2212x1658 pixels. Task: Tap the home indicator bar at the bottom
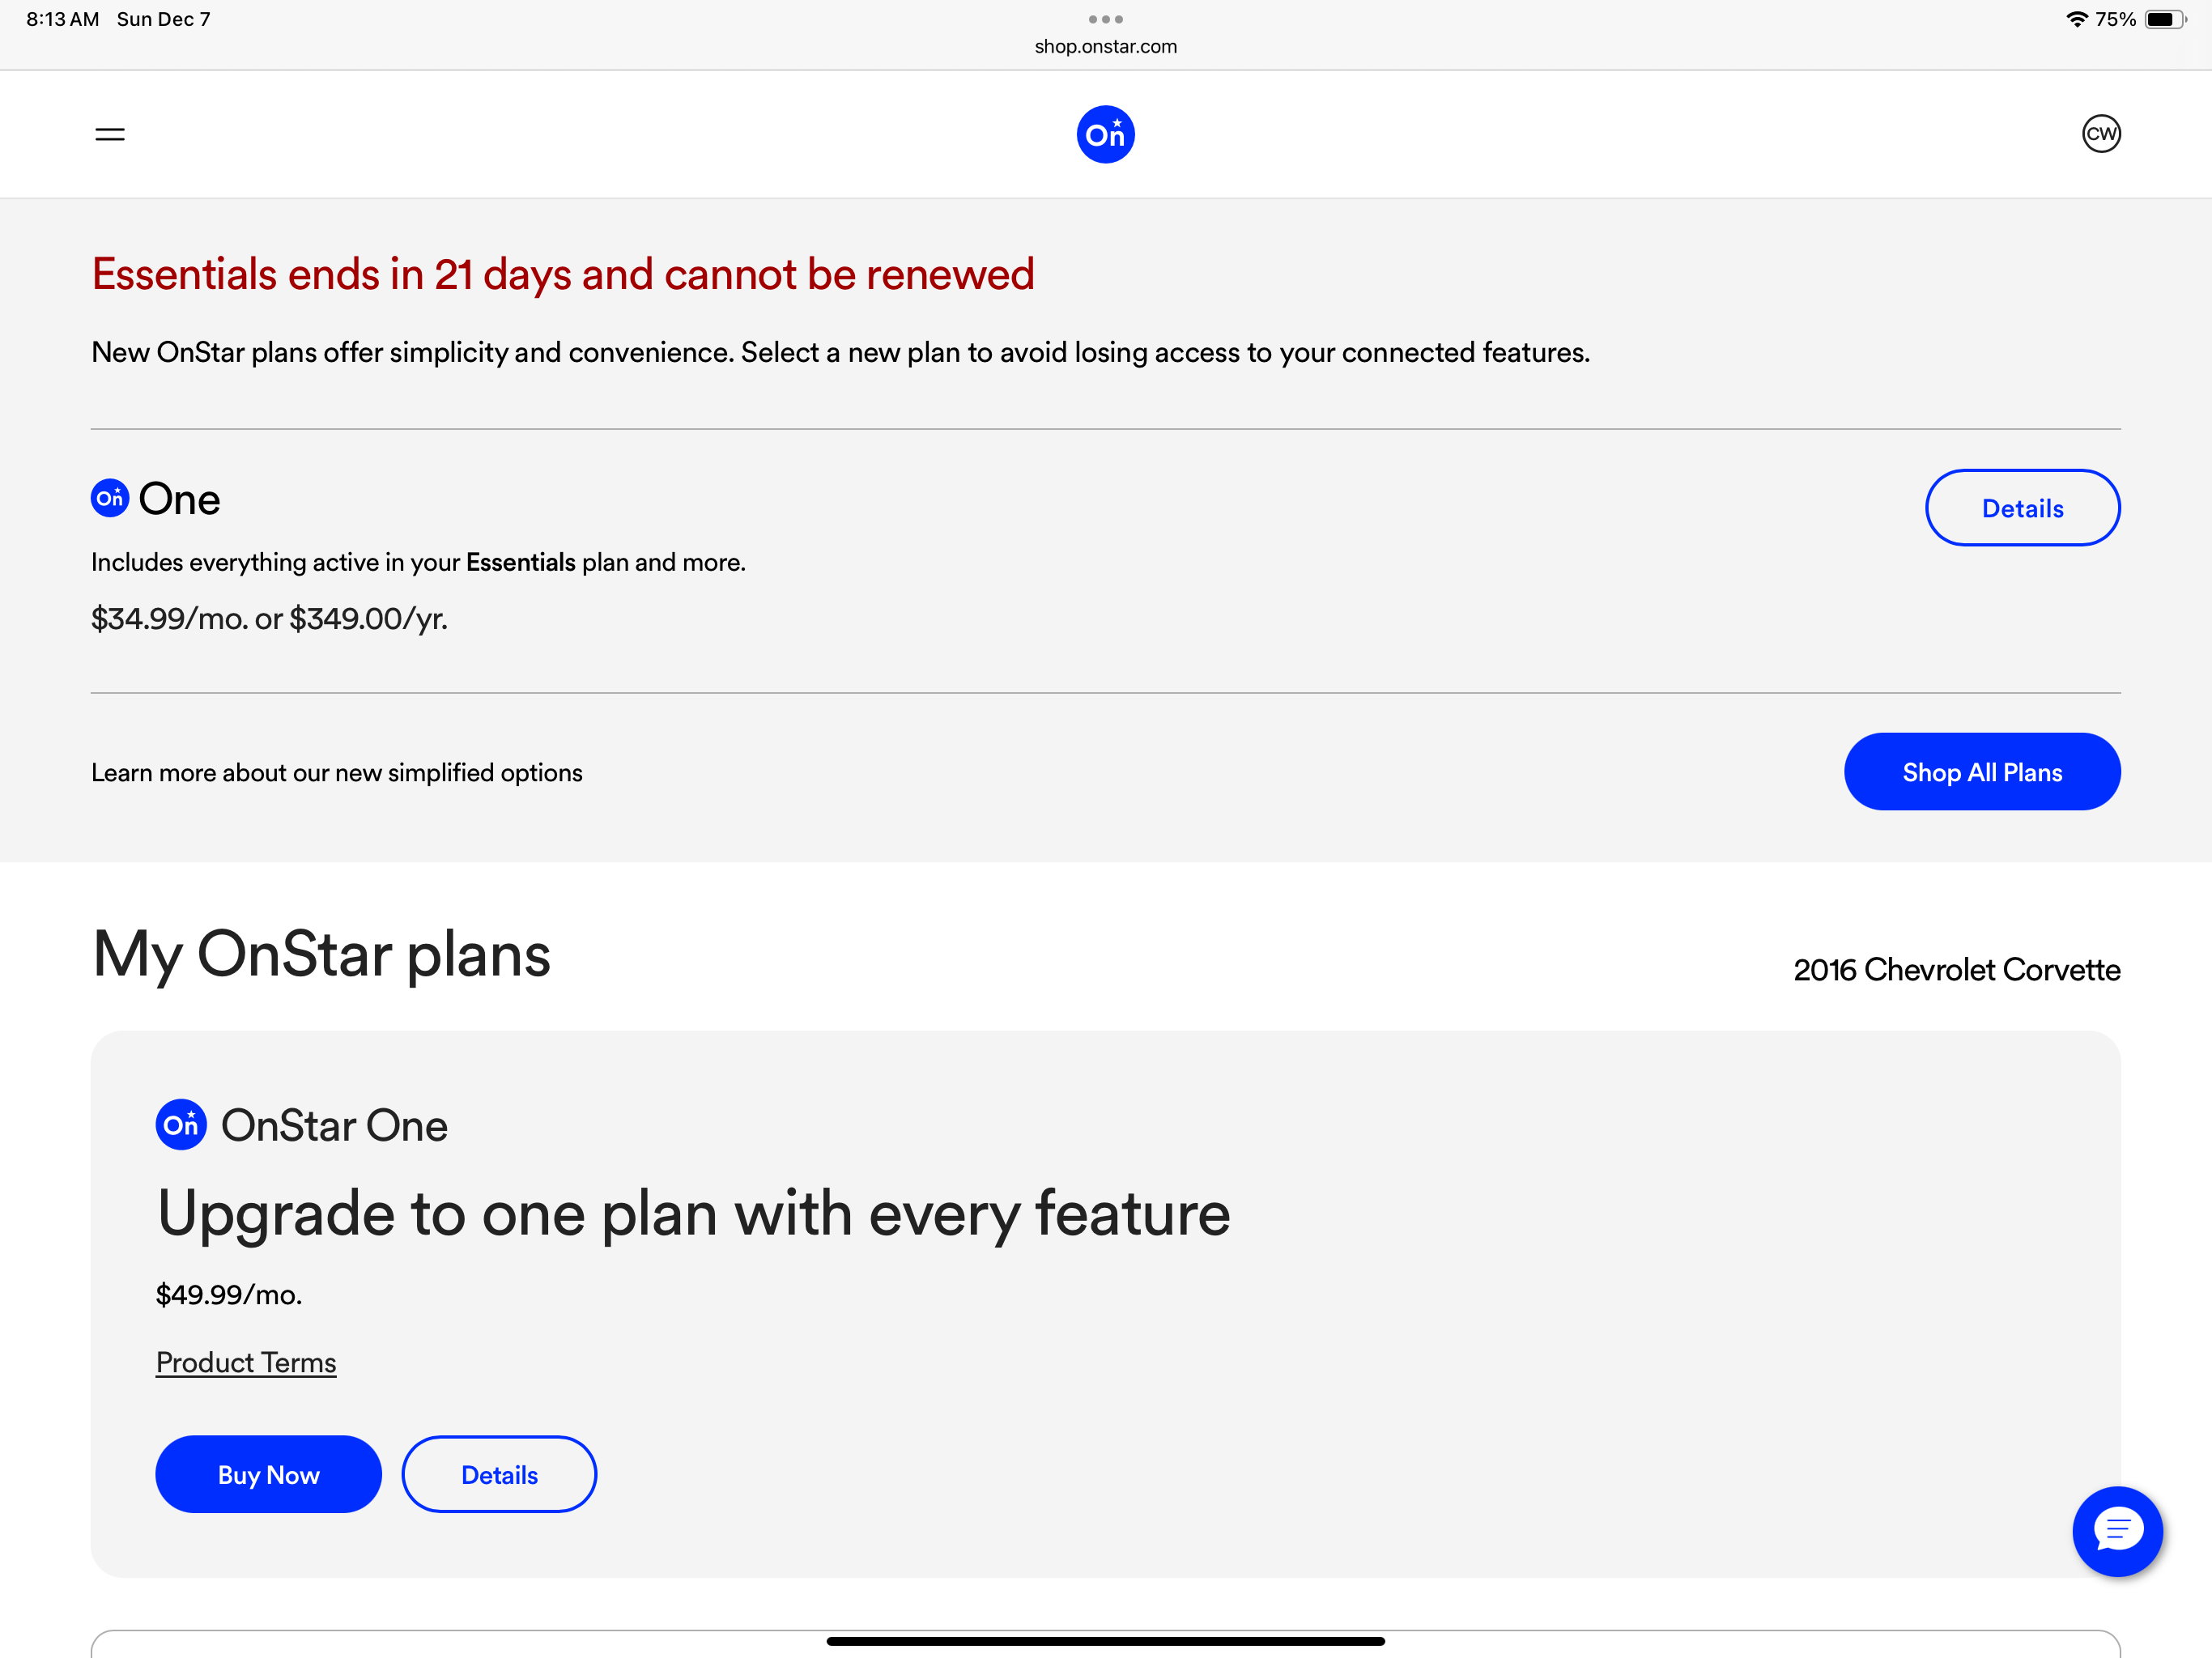(1105, 1641)
